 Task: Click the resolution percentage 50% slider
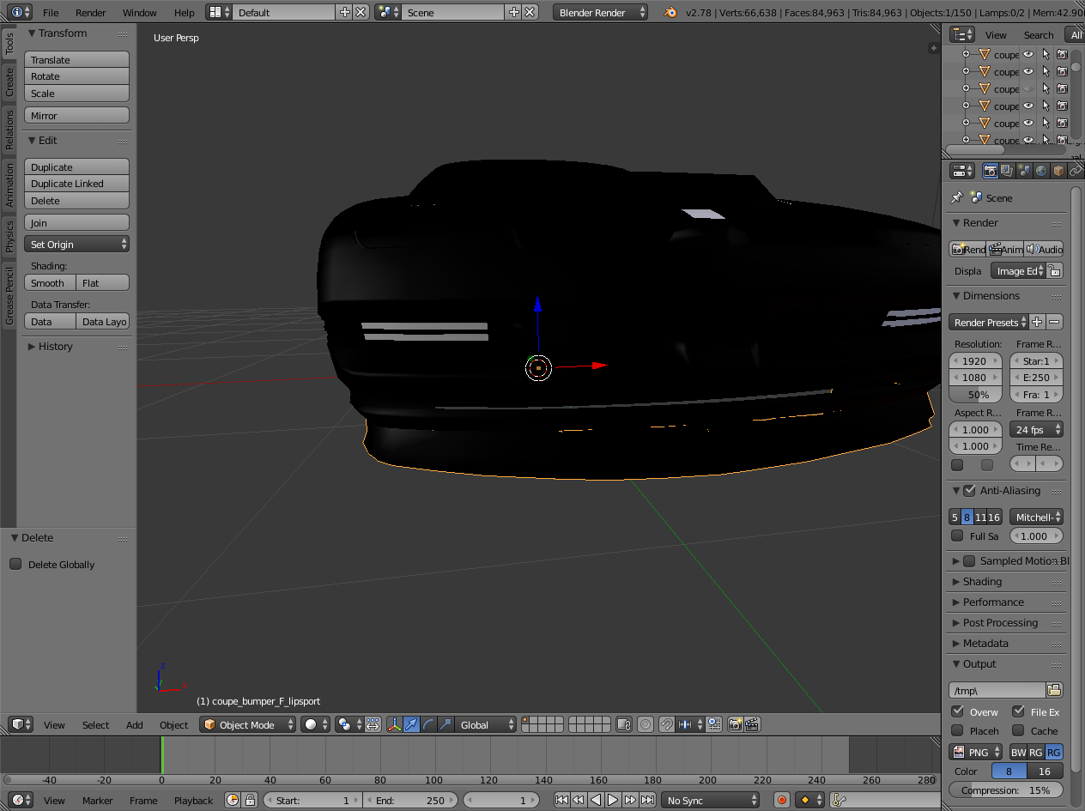[x=977, y=395]
